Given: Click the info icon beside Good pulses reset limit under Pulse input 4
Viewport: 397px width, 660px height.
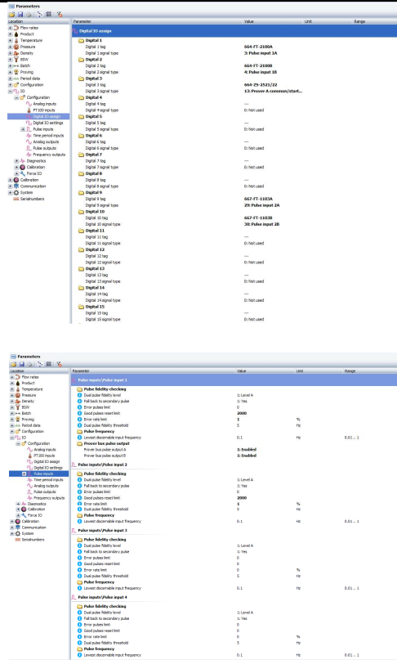Looking at the screenshot, I should [80, 631].
